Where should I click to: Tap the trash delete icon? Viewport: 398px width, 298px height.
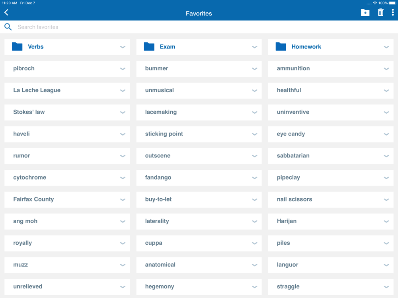pos(380,12)
